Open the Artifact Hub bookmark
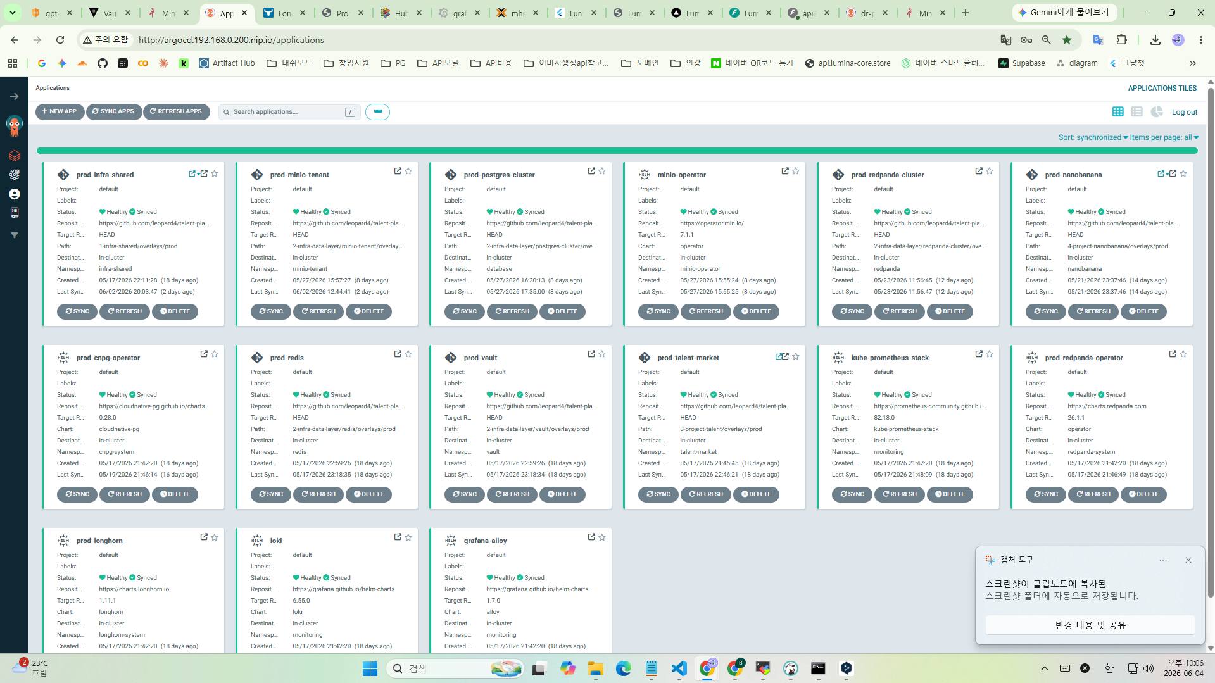Viewport: 1215px width, 683px height. [227, 63]
